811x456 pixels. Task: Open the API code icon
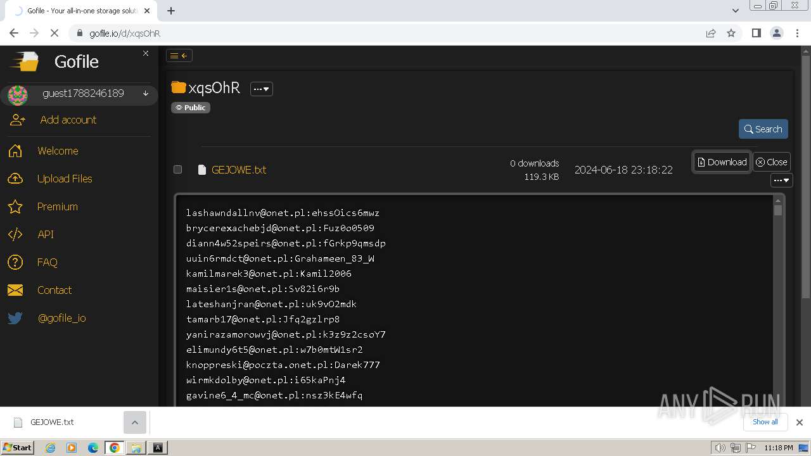pos(15,234)
